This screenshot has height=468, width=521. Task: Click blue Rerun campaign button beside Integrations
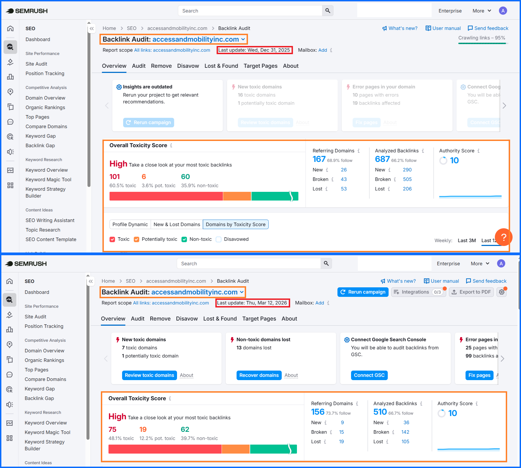(363, 292)
